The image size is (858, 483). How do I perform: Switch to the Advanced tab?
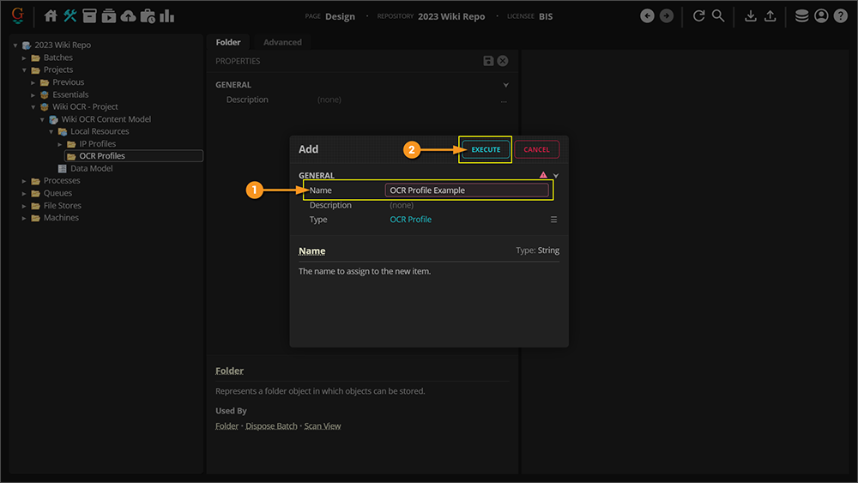coord(282,42)
